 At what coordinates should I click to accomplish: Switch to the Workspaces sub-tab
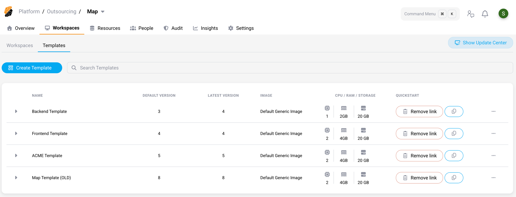[20, 45]
